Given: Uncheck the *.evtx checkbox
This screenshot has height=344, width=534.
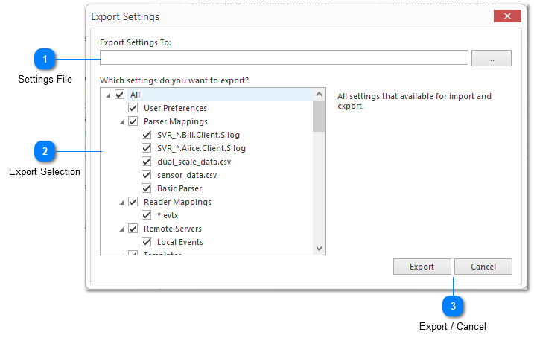Looking at the screenshot, I should (x=147, y=215).
